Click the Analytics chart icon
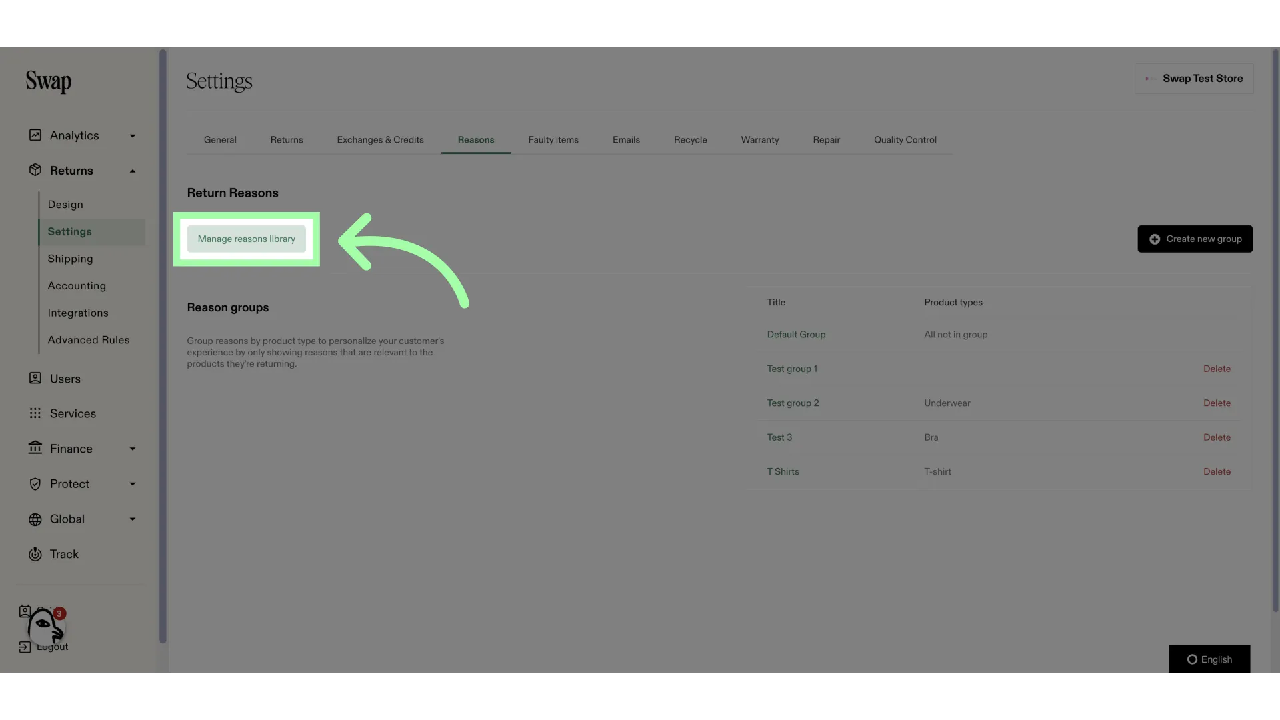Screen dimensions: 1280x720 (x=35, y=135)
